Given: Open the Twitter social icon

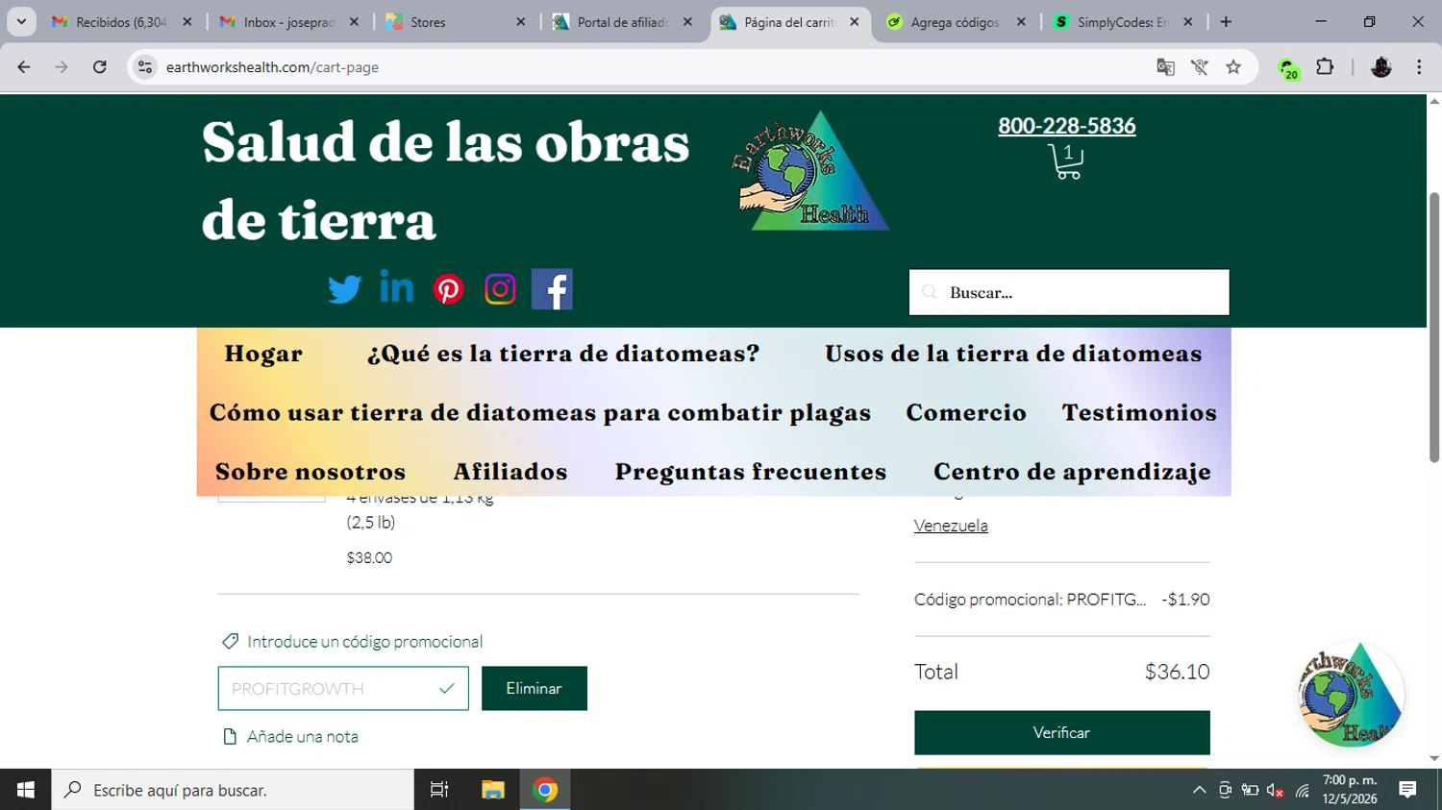Looking at the screenshot, I should click(344, 289).
